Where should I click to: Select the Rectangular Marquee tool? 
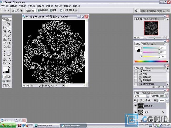(x=4, y=24)
